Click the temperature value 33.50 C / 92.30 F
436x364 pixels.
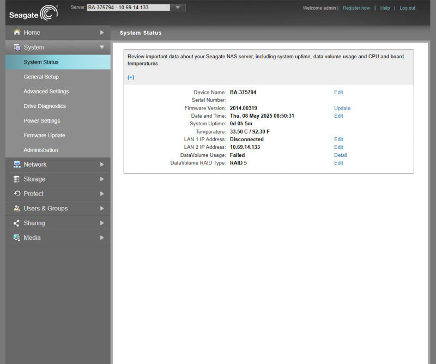click(250, 131)
